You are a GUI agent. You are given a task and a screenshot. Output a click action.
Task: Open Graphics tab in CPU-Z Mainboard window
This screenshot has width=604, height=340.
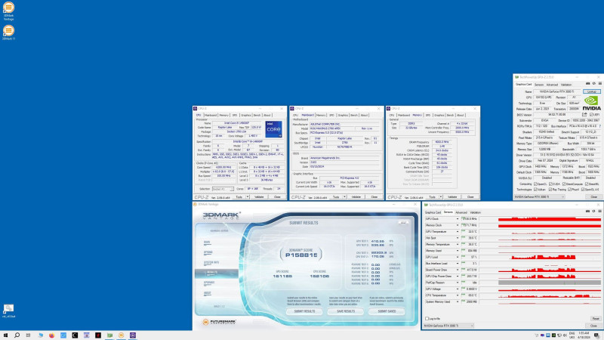(343, 115)
